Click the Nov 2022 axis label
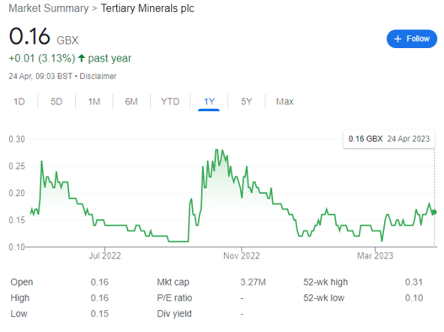The width and height of the screenshot is (444, 332). [x=241, y=255]
